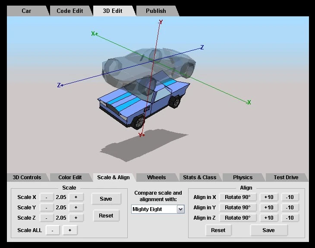This screenshot has width=315, height=248.
Task: Open the 3D Controls sub-tab
Action: tap(27, 178)
